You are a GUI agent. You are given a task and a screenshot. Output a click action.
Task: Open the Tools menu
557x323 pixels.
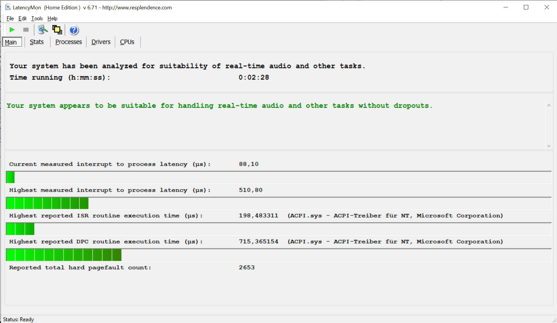[37, 18]
